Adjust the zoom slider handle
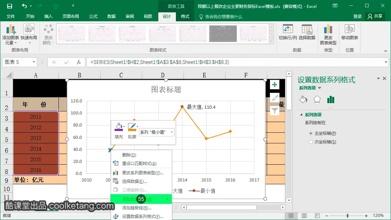 [x=347, y=216]
